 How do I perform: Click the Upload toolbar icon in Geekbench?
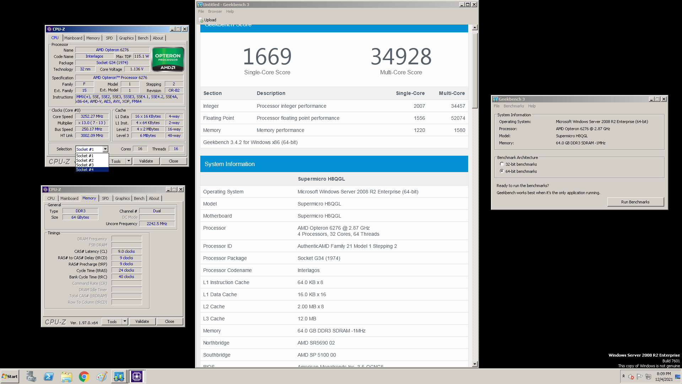pyautogui.click(x=201, y=20)
